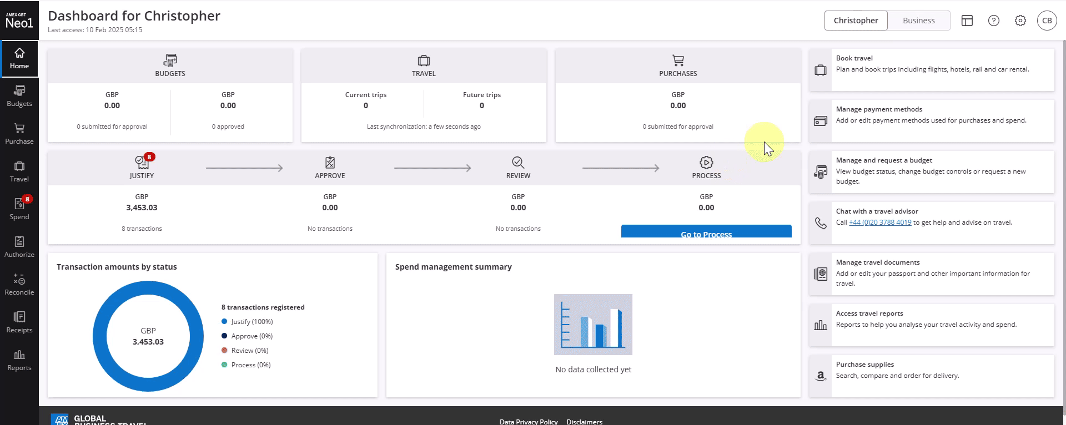This screenshot has width=1066, height=425.
Task: Click the Spend management summary chart illustration
Action: [593, 325]
